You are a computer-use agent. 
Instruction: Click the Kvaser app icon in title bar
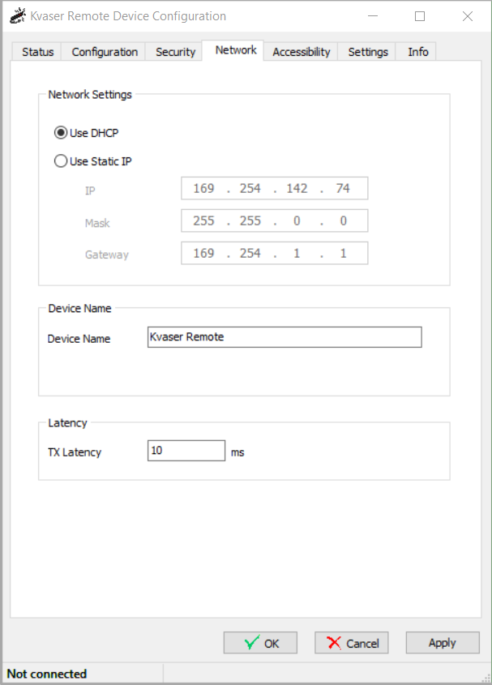18,15
